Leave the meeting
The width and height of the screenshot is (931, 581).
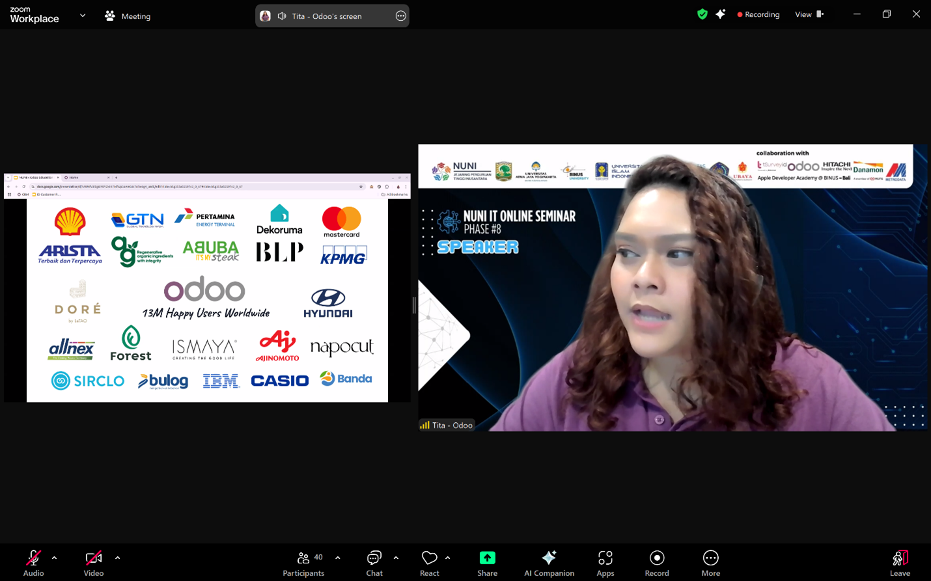tap(900, 563)
